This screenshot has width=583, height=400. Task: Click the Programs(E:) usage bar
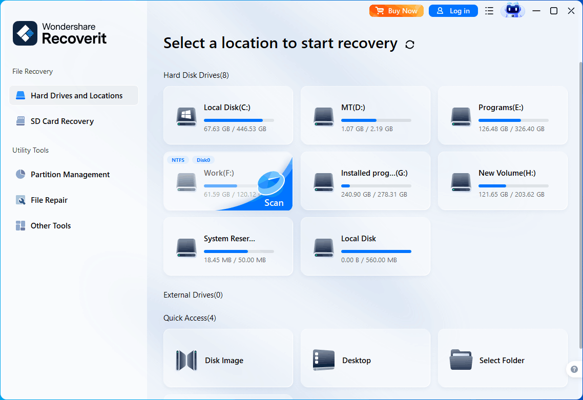coord(513,120)
